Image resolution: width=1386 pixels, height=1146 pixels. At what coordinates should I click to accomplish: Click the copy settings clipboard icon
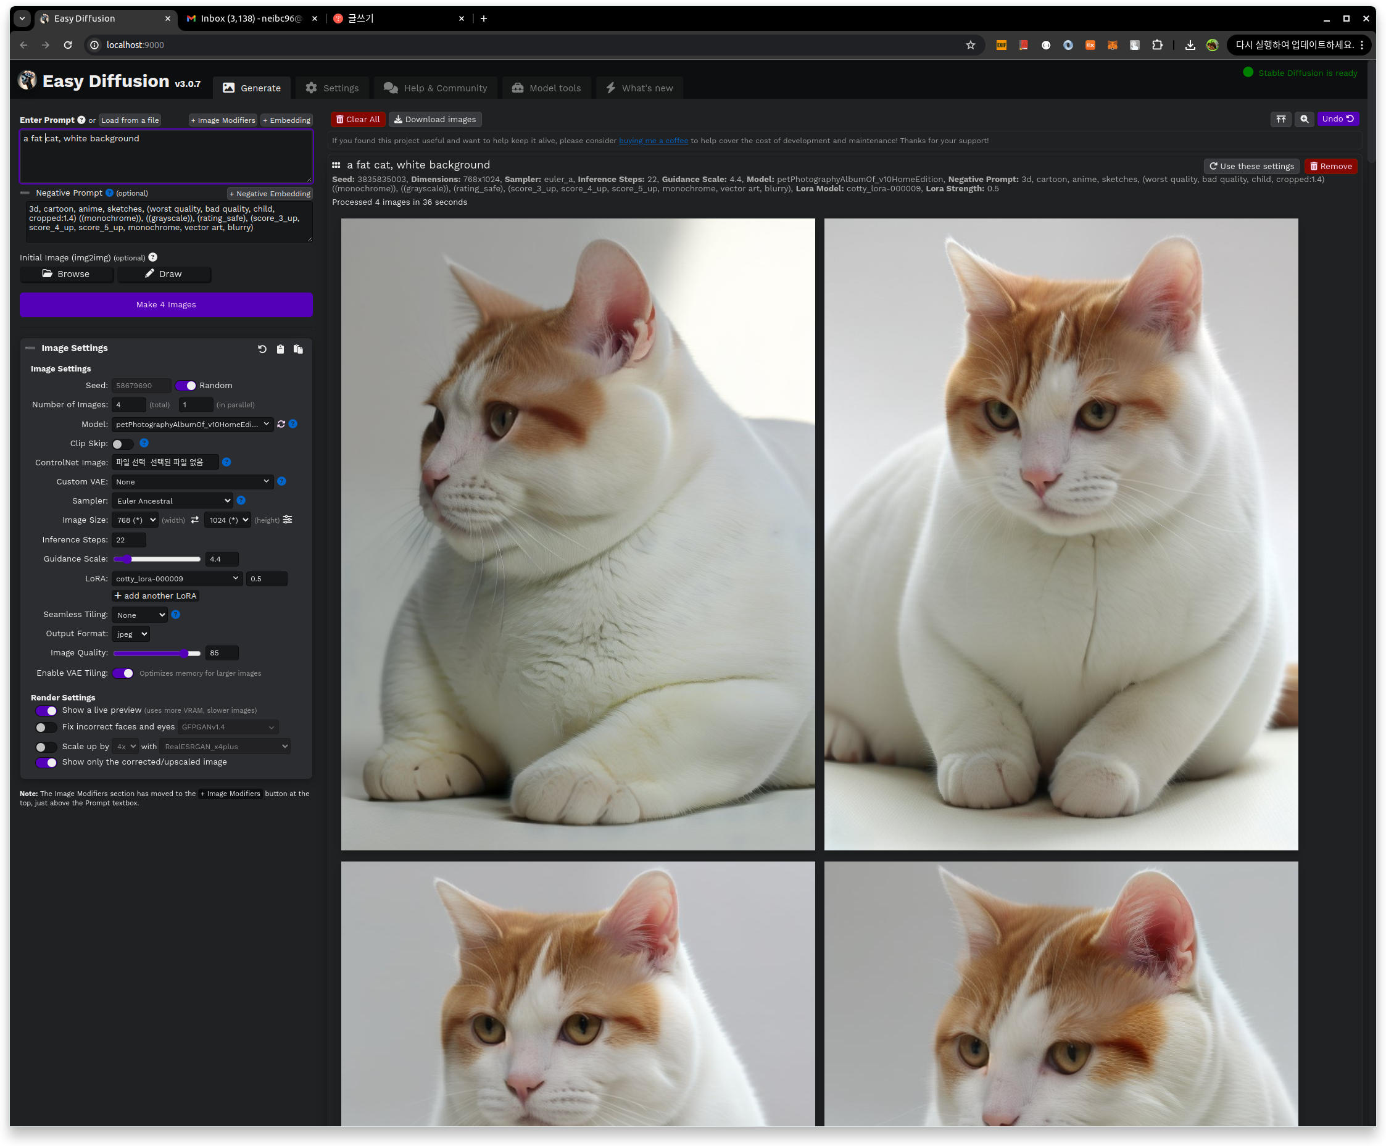pyautogui.click(x=280, y=349)
